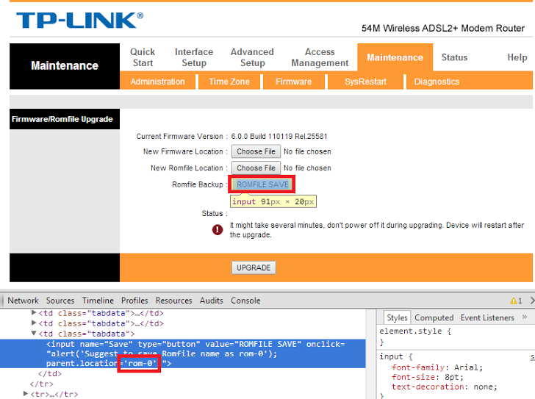Image resolution: width=535 pixels, height=399 pixels.
Task: Go to the SysRestart page
Action: tap(365, 82)
